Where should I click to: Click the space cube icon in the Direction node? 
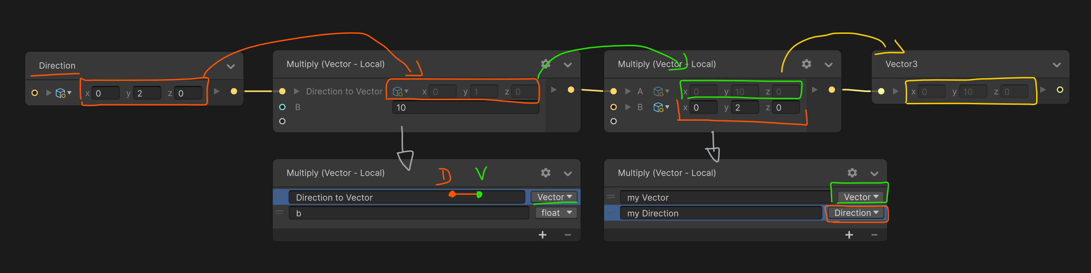[60, 93]
